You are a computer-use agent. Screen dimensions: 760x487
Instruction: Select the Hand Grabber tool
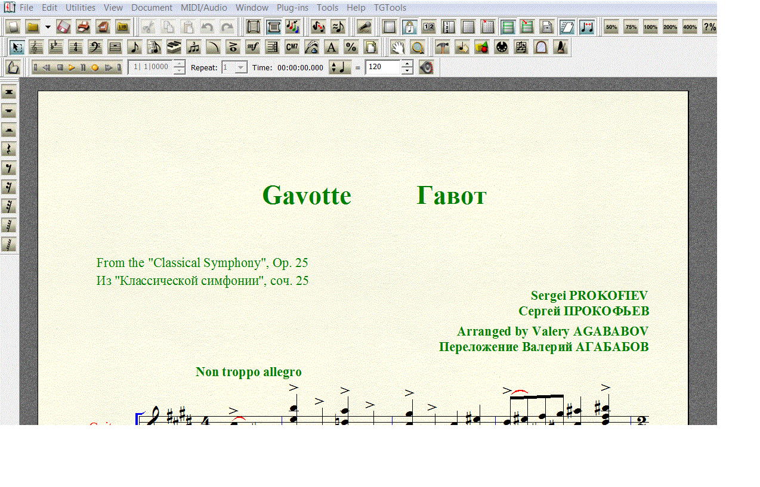point(398,47)
